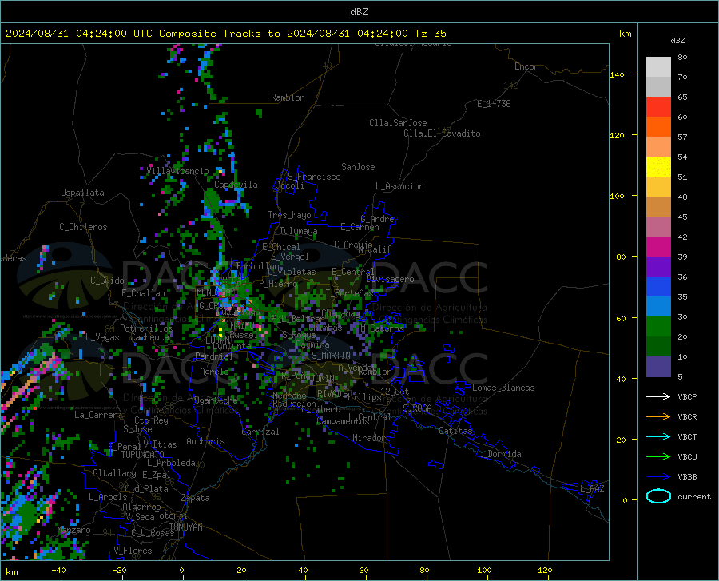Click the Villavicencio place label

point(177,171)
